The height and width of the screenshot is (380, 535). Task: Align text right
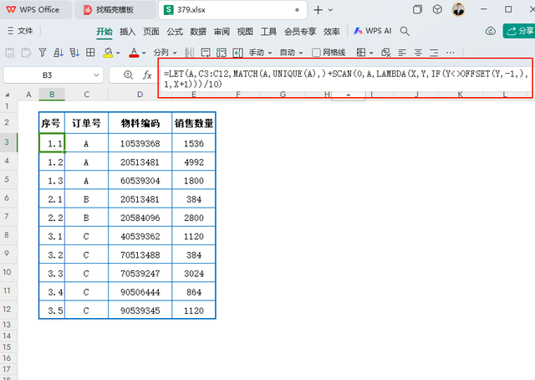pyautogui.click(x=434, y=53)
